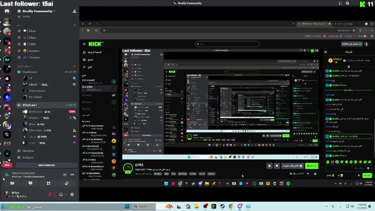This screenshot has height=211, width=375.
Task: Open Discord from the Windows taskbar
Action: [x=240, y=206]
